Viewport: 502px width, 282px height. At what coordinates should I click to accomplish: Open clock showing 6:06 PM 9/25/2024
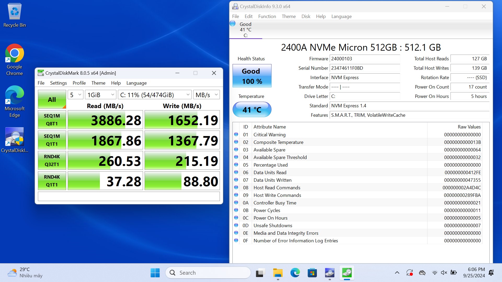474,273
